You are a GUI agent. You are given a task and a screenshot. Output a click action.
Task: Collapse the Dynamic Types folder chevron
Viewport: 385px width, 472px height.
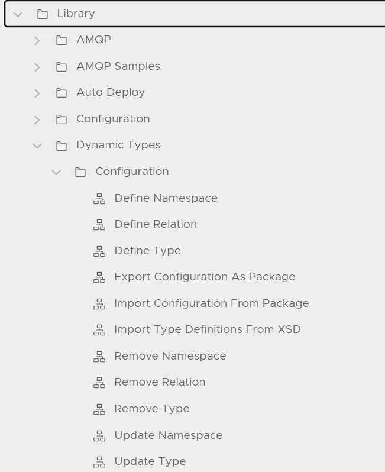tap(37, 146)
